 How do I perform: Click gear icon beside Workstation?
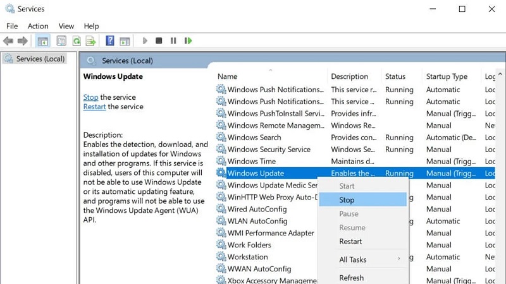pyautogui.click(x=221, y=257)
